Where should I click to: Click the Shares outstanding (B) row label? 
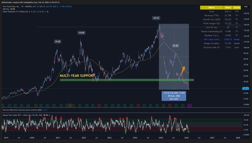click(x=212, y=31)
